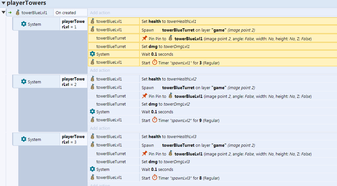Viewport: 337px width, 186px height.
Task: Click tower icon beside Start Timer spawnLvl1
Action: pyautogui.click(x=92, y=62)
